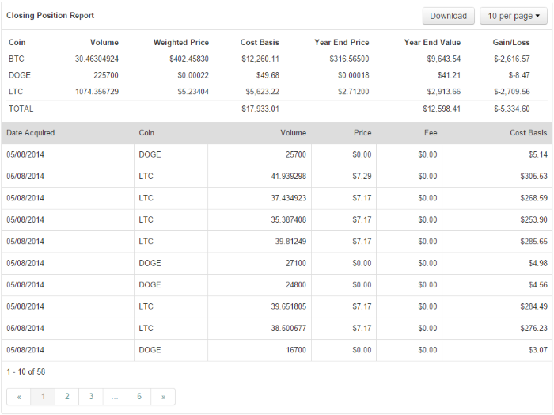Viewport: 554px width, 415px height.
Task: Click the Download button
Action: (449, 16)
